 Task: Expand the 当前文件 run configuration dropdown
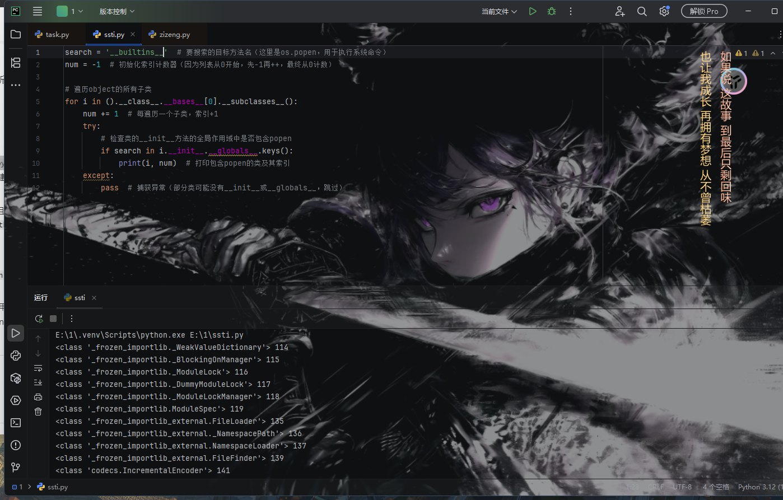click(499, 11)
